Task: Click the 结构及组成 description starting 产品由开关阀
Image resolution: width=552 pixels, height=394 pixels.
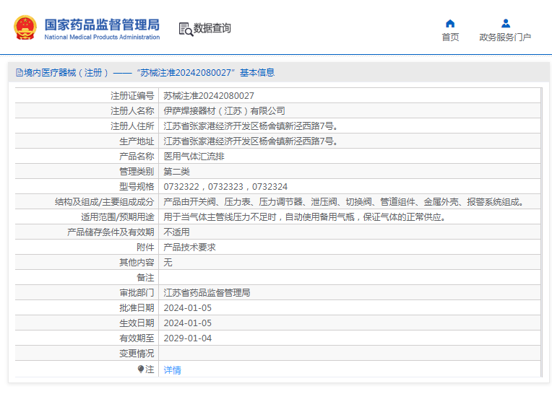Action: point(345,202)
